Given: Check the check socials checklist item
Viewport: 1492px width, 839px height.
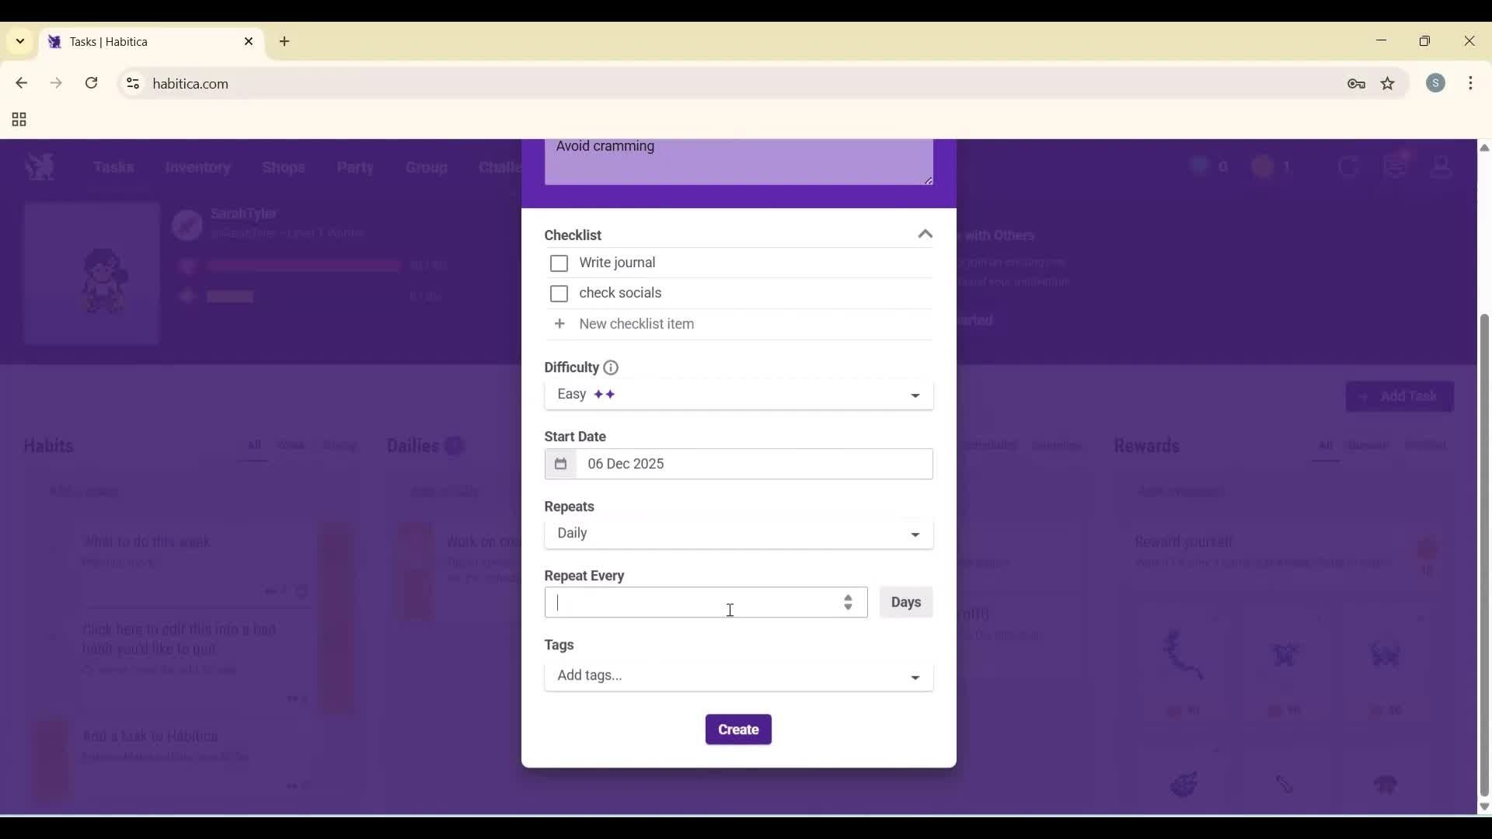Looking at the screenshot, I should coord(559,294).
